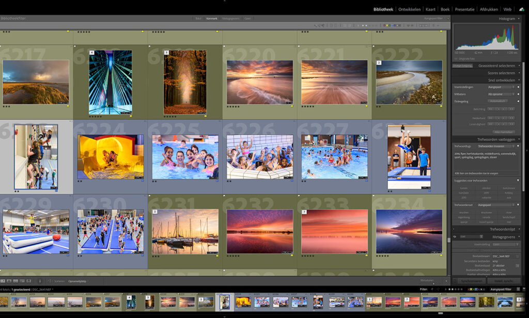Image resolution: width=529 pixels, height=318 pixels.
Task: Click the filmstrip color label filter swatches
Action: tap(476, 289)
